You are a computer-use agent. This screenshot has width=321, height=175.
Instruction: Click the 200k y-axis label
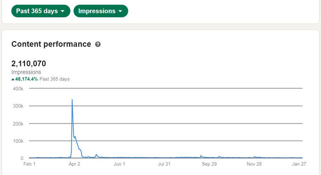click(17, 123)
